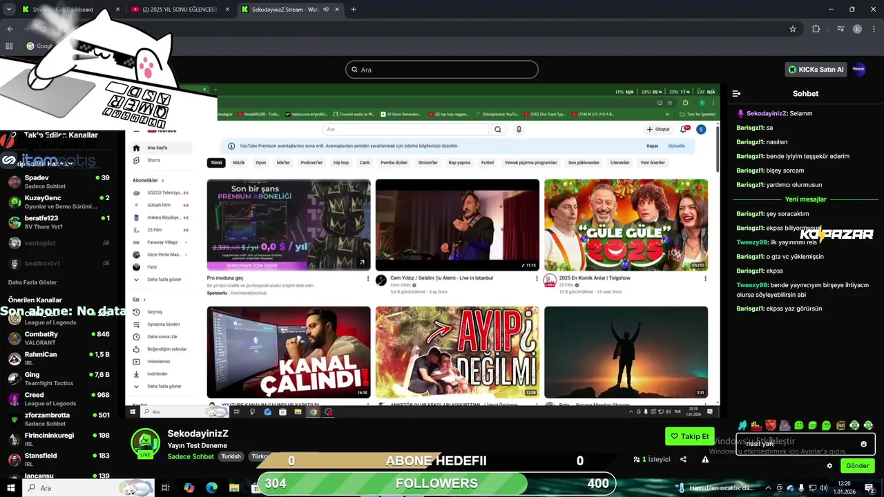Open RahmiCan recommended channel
The width and height of the screenshot is (884, 497).
click(x=58, y=358)
